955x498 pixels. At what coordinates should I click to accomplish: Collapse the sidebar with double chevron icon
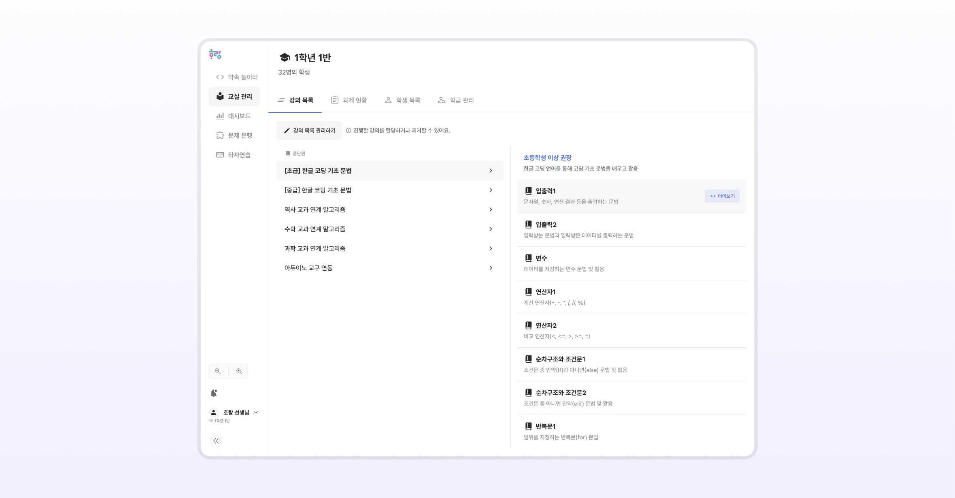[x=216, y=441]
